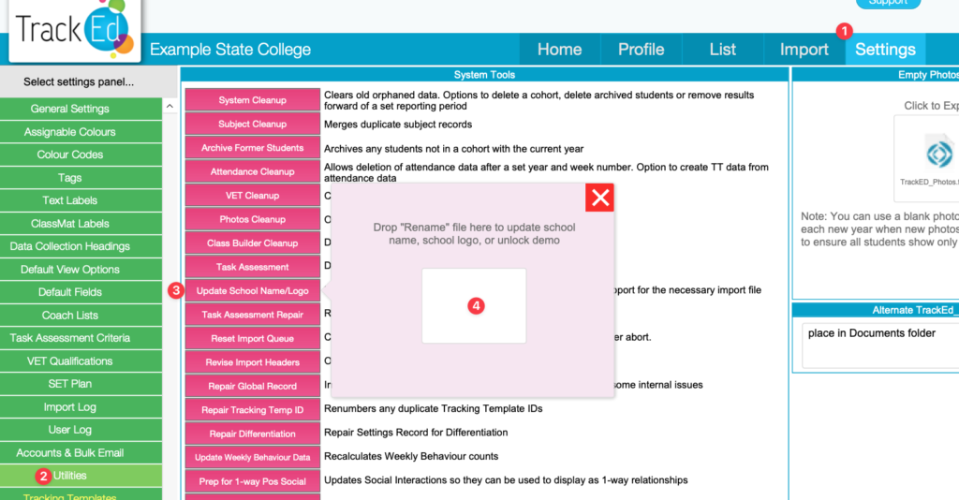
Task: Click the System Cleanup button
Action: pyautogui.click(x=252, y=100)
